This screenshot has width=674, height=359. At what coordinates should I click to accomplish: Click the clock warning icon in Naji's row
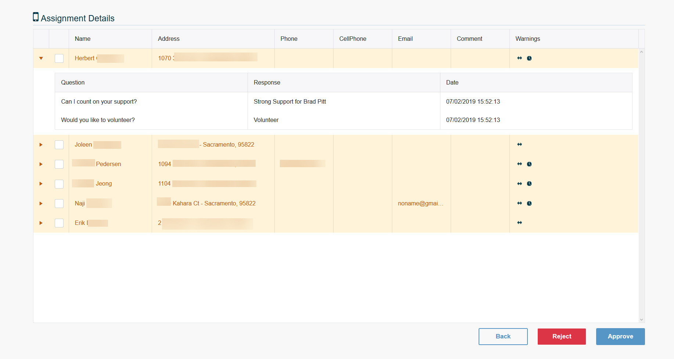point(529,204)
